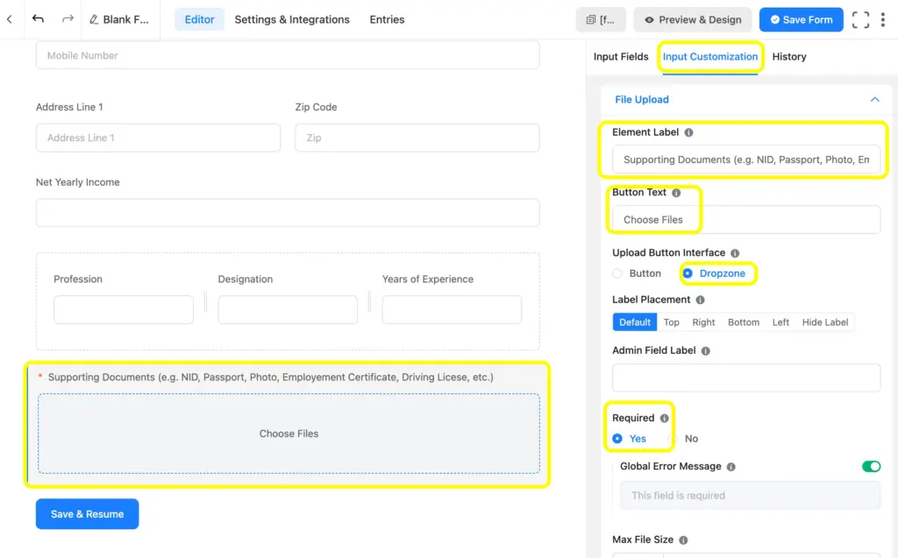Select the Dropzone upload interface

click(688, 272)
